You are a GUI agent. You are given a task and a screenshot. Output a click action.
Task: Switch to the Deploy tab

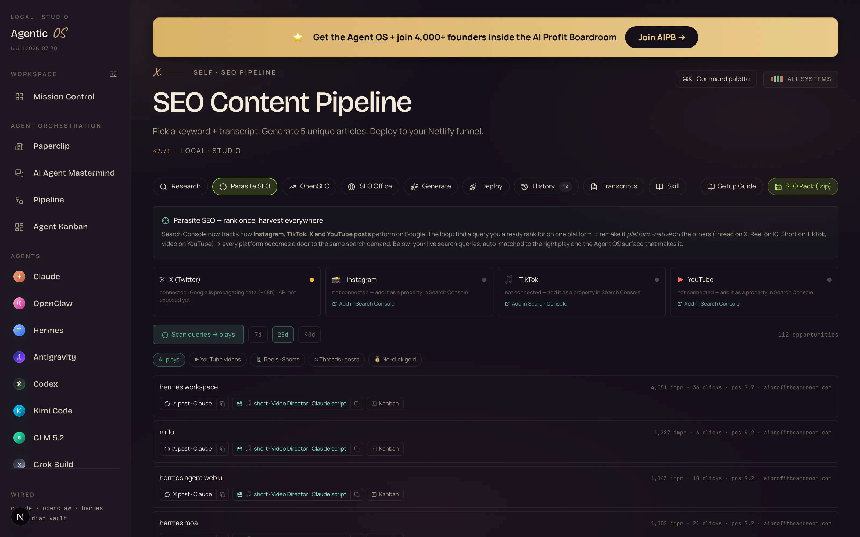[x=485, y=186]
